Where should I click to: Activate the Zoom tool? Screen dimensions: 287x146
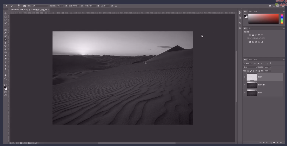click(5, 79)
